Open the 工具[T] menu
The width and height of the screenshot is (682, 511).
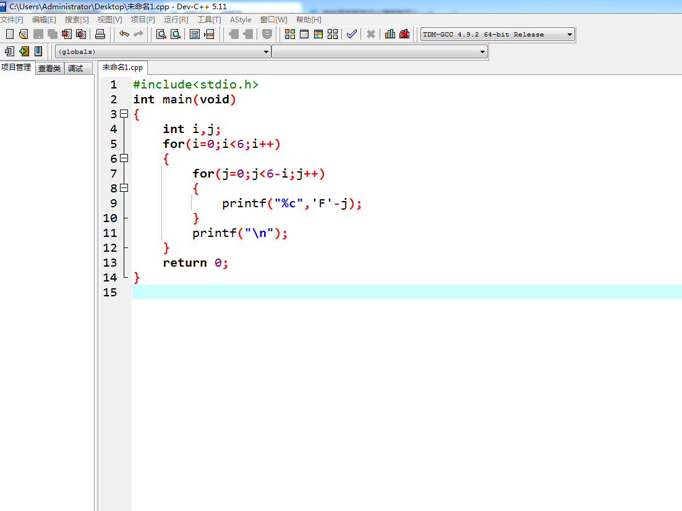pos(209,20)
